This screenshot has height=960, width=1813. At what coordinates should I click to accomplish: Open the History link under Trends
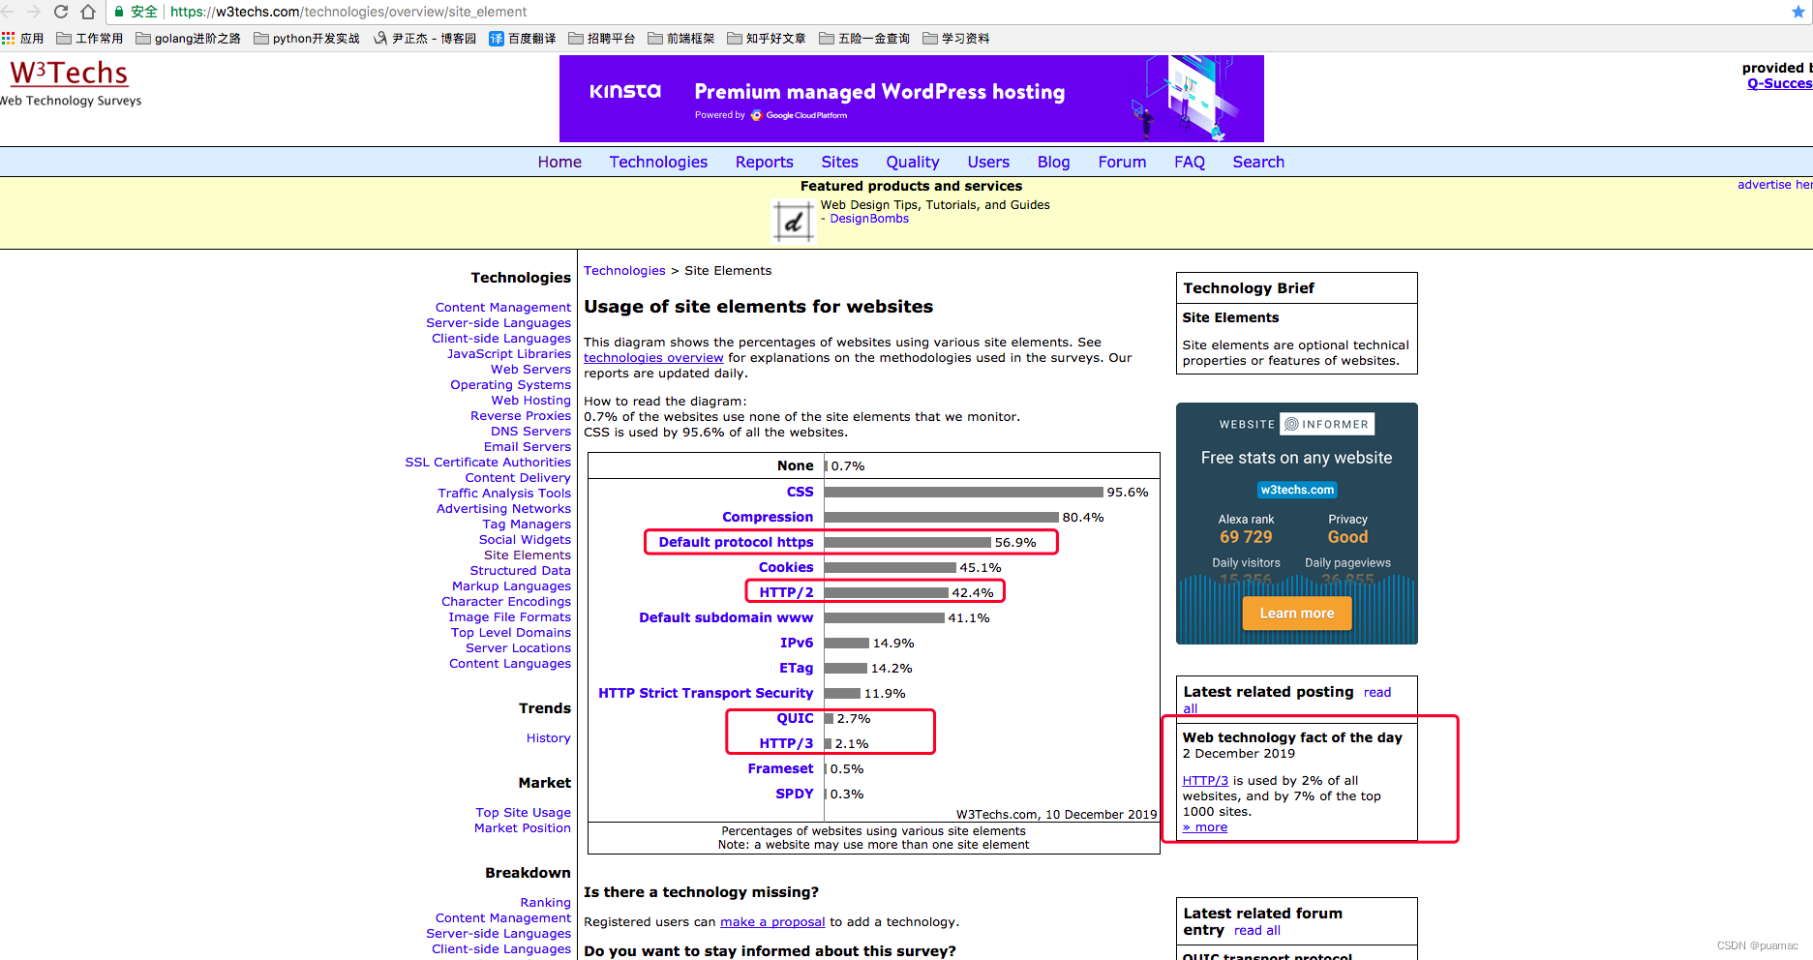[549, 738]
